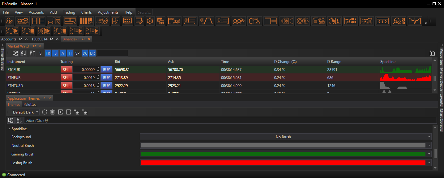The height and width of the screenshot is (178, 444).
Task: Click the reload theme circular arrow icon
Action: pyautogui.click(x=45, y=112)
